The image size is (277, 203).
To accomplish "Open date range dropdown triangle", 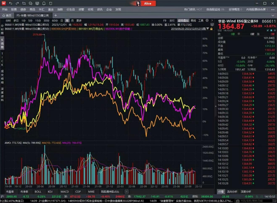I will click(x=208, y=29).
